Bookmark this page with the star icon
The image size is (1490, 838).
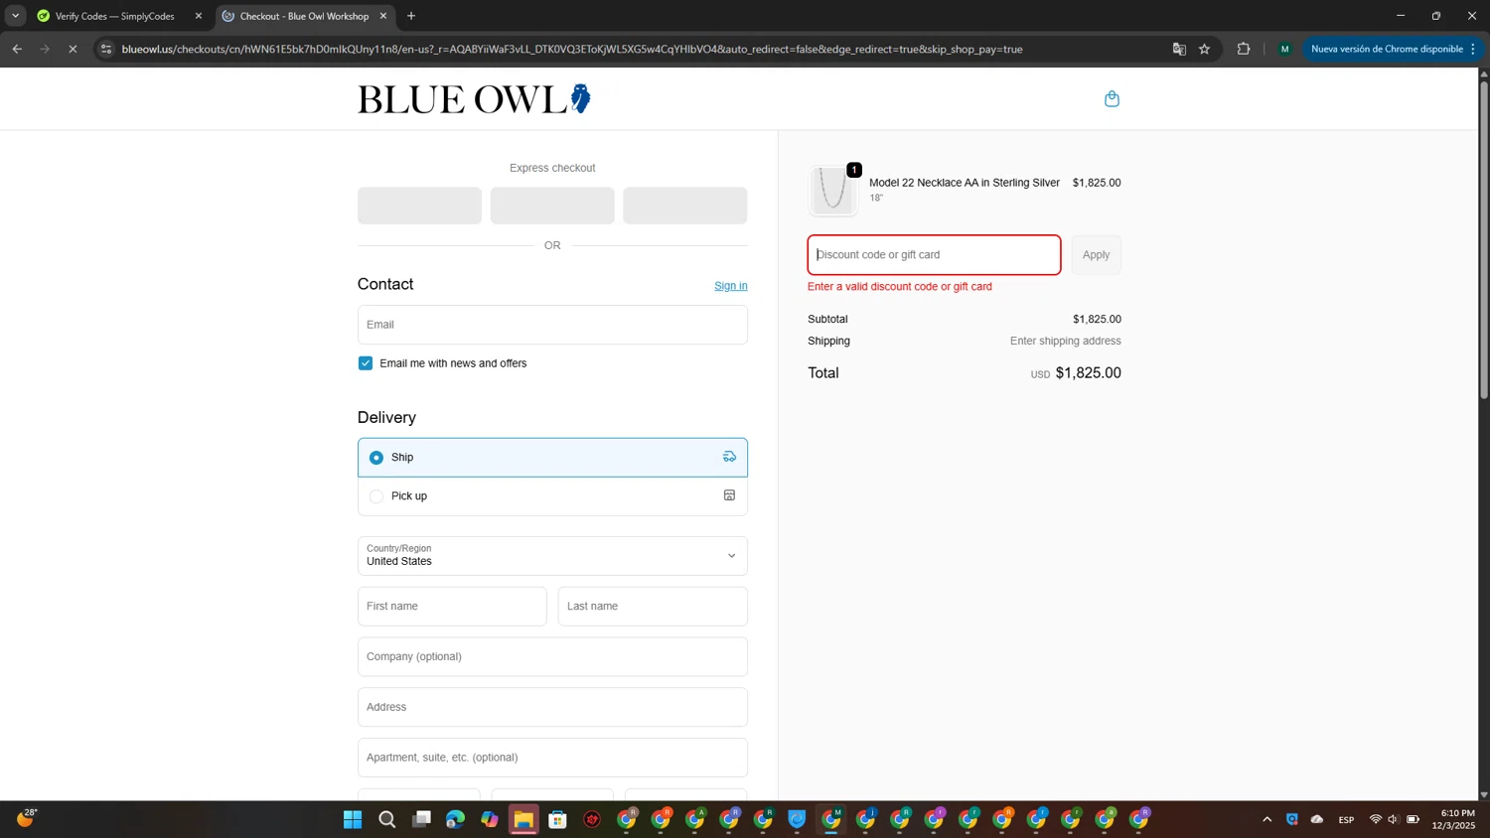[1204, 49]
